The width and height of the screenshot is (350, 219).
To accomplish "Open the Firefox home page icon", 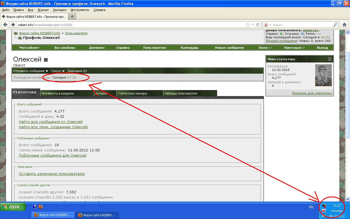I will (345, 25).
